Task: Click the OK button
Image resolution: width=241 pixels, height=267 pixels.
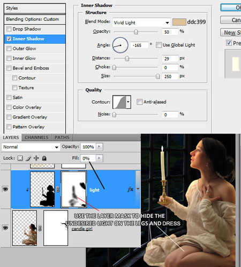Action: 231,7
